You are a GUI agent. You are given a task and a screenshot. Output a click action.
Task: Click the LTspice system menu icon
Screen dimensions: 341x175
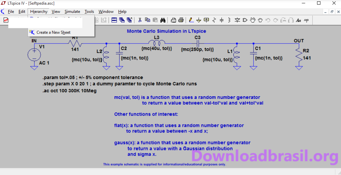(x=3, y=3)
